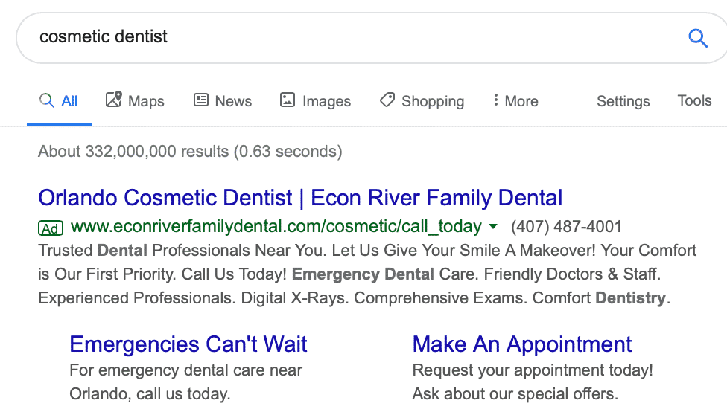Open Settings in the search bar menu
Viewport: 727px width, 415px height.
coord(623,101)
